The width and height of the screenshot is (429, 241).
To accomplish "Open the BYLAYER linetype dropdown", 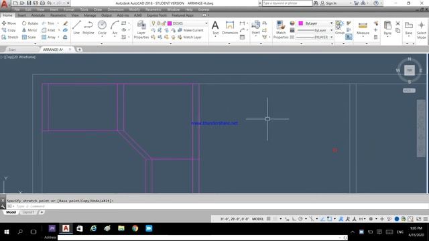I will (331, 37).
